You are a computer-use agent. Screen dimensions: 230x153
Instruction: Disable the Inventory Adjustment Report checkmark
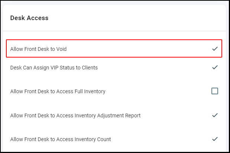pyautogui.click(x=215, y=115)
